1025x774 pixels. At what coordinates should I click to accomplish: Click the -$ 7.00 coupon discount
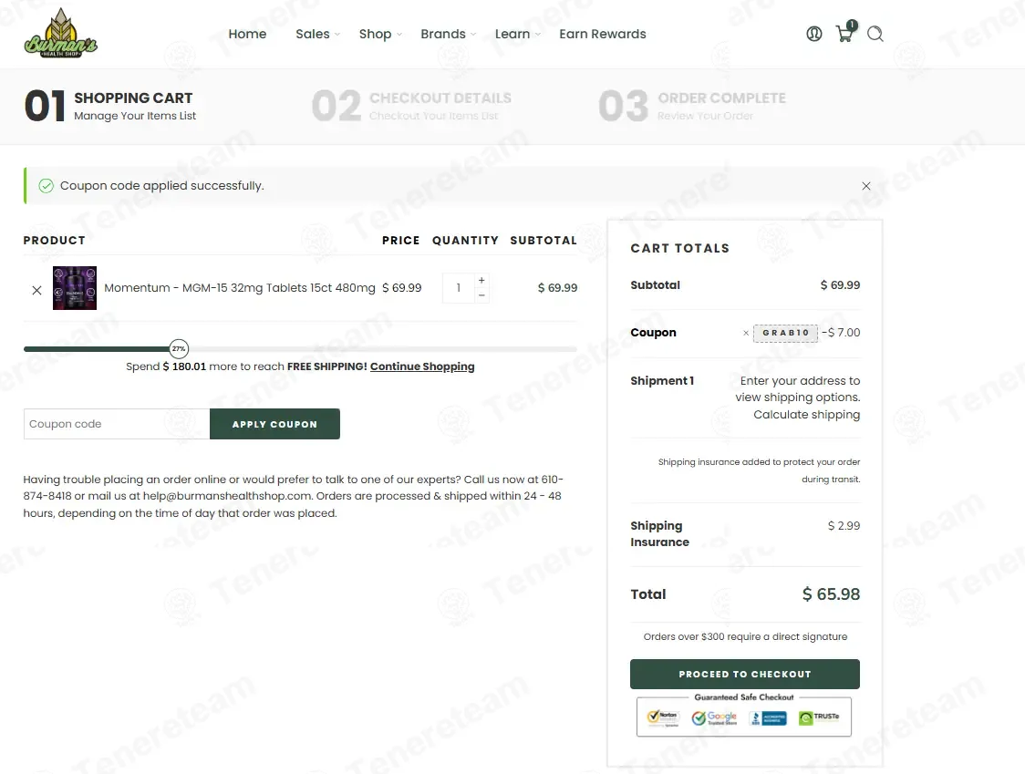[841, 333]
